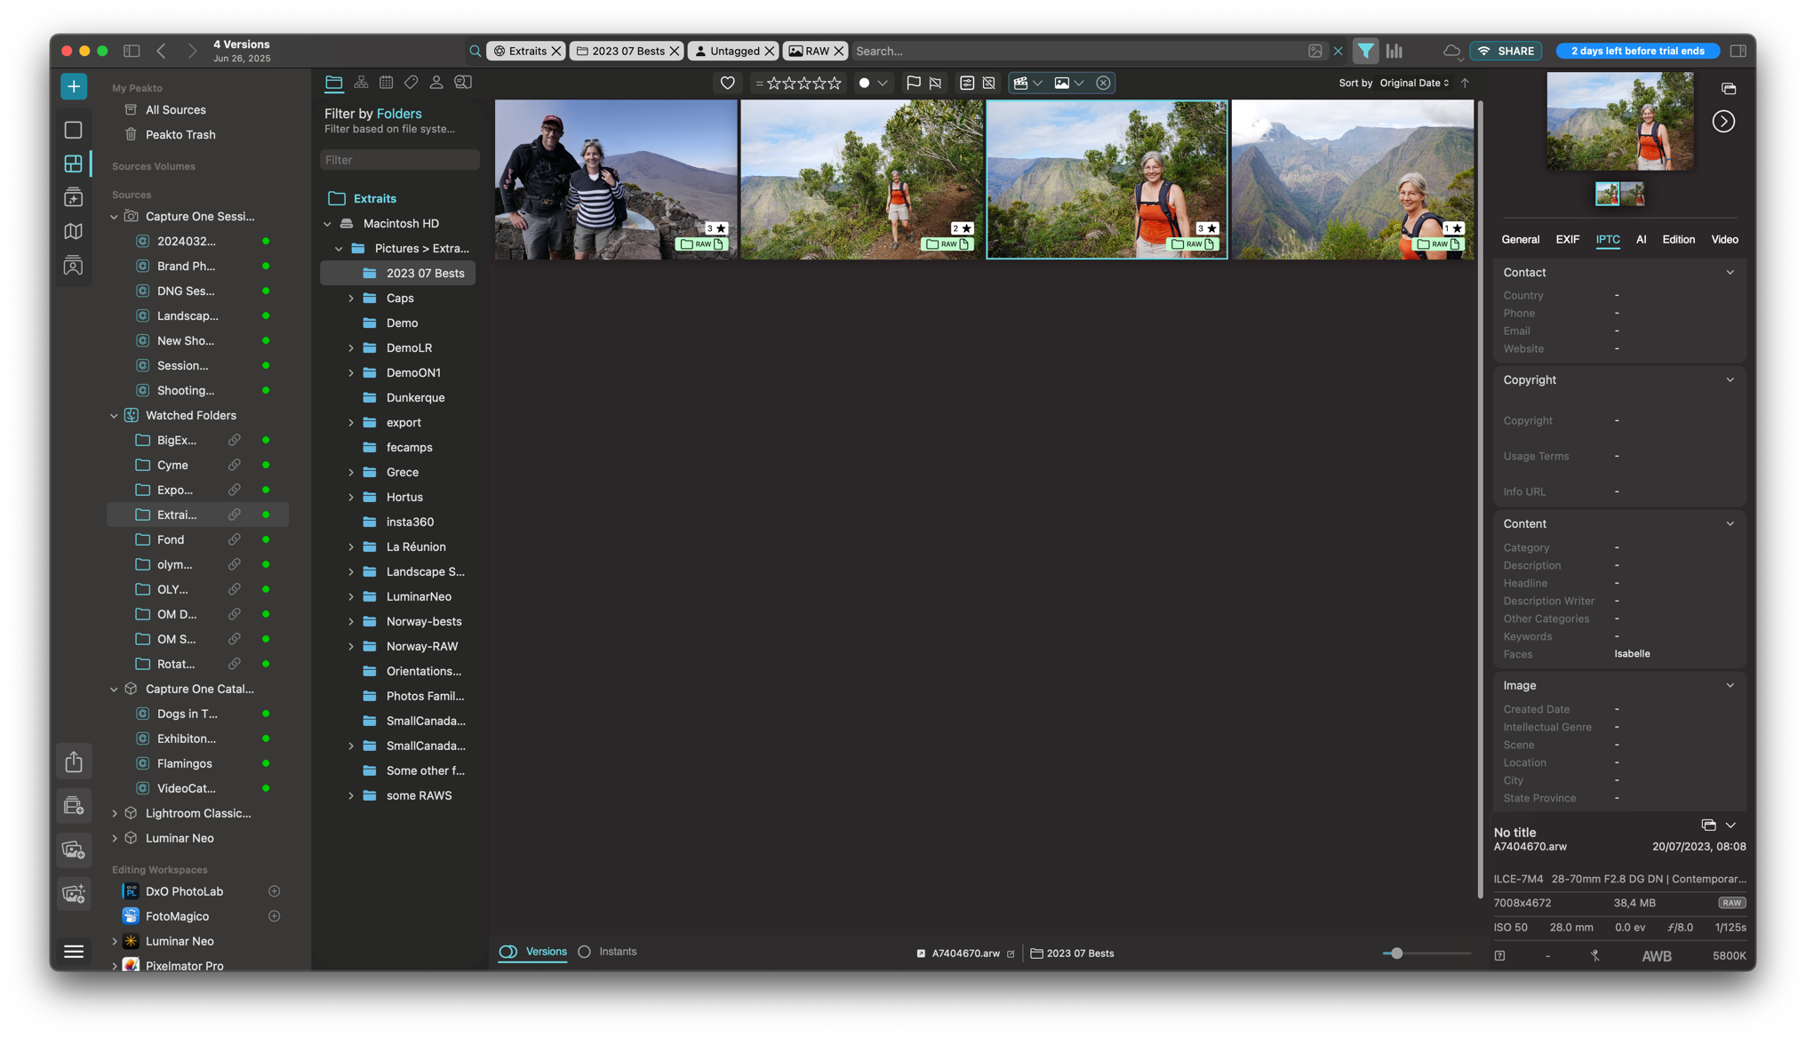The width and height of the screenshot is (1806, 1037).
Task: Remove the RAW filter chip
Action: [x=839, y=51]
